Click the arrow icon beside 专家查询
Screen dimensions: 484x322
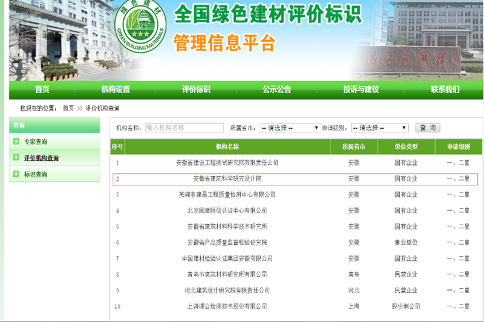coord(16,141)
